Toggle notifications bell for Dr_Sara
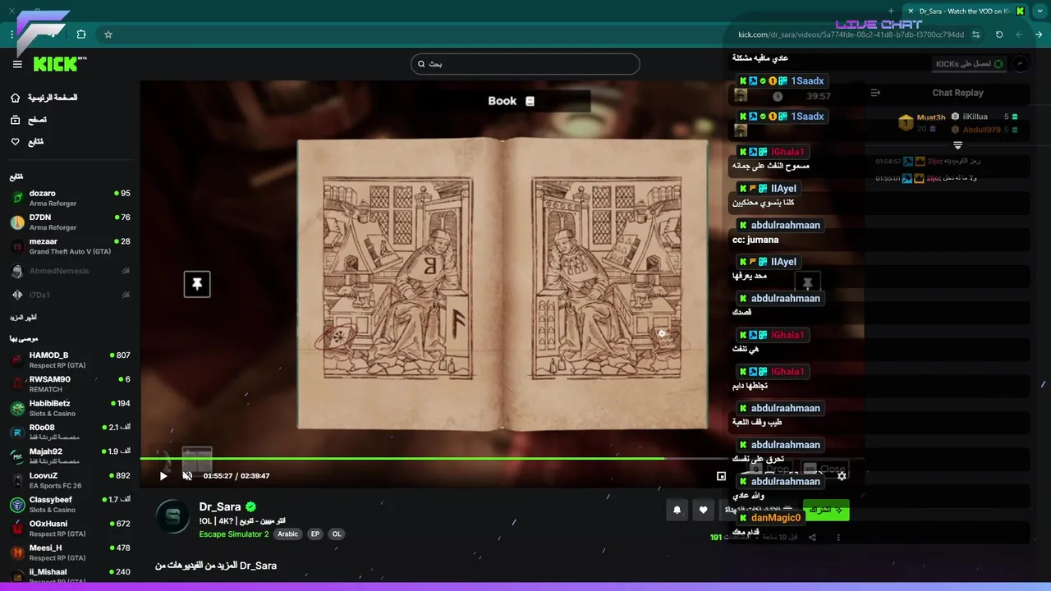Image resolution: width=1051 pixels, height=591 pixels. click(x=677, y=510)
